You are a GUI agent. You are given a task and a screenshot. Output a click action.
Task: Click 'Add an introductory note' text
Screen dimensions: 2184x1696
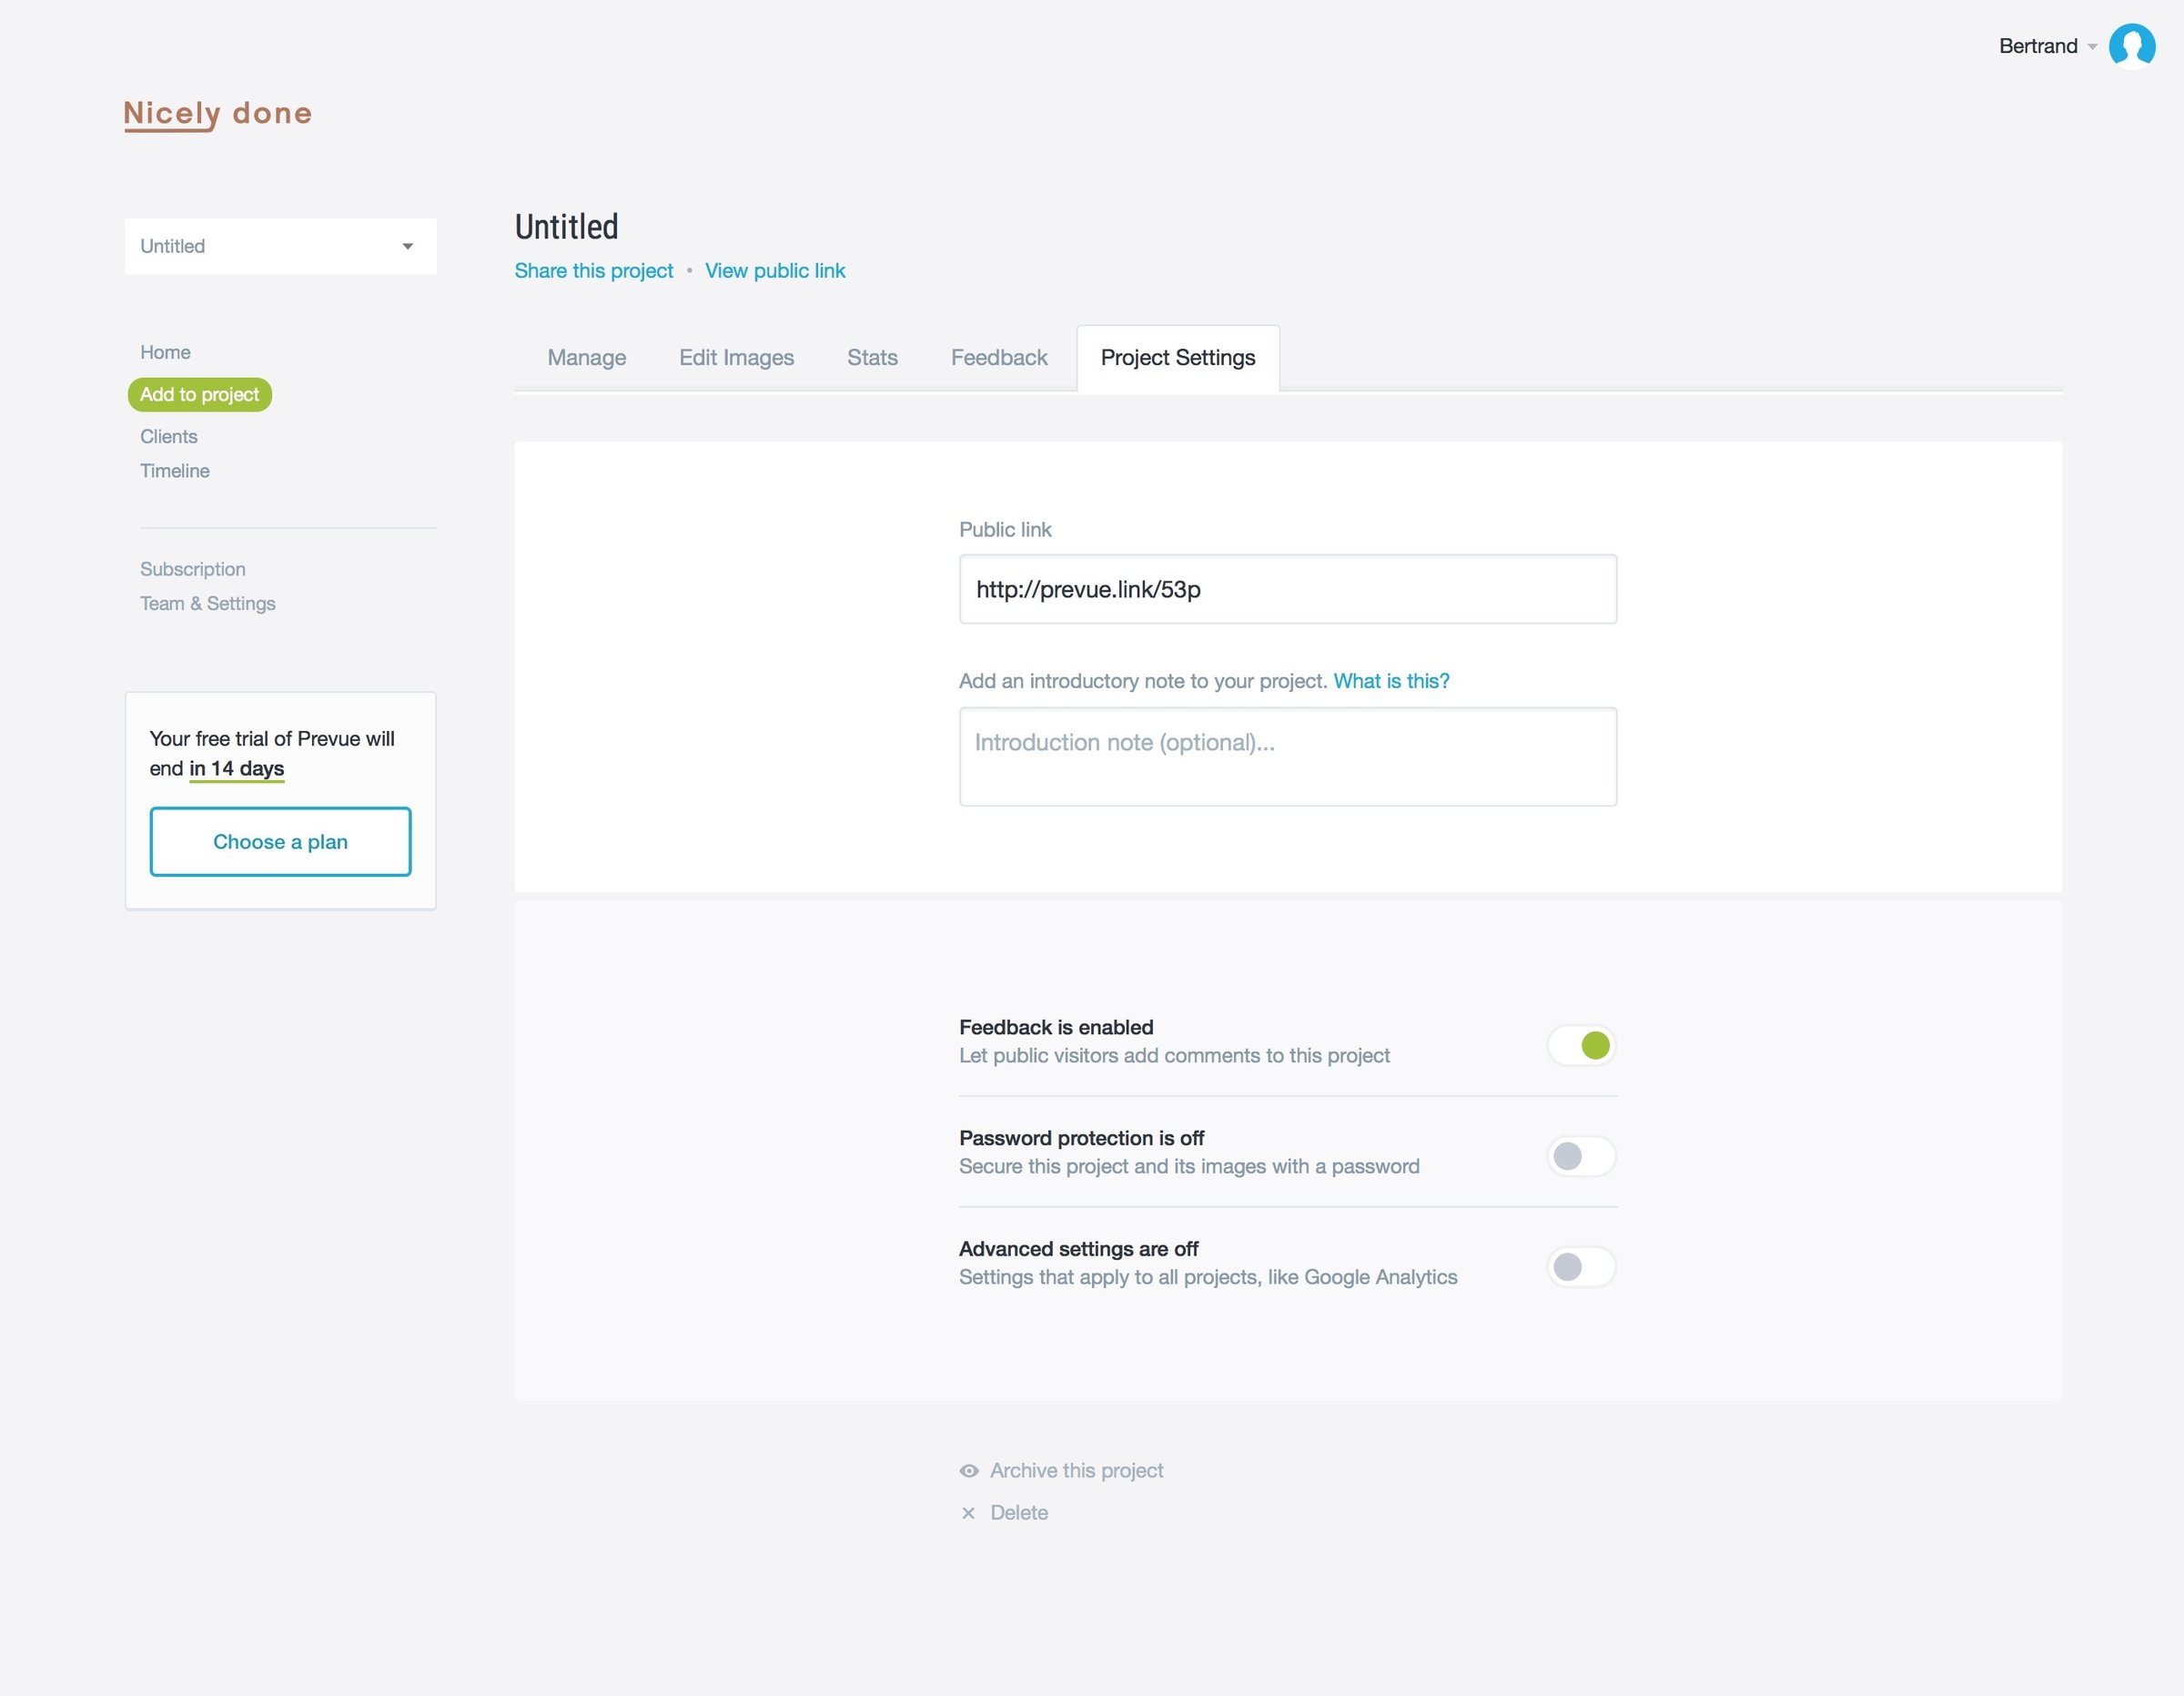[1143, 681]
